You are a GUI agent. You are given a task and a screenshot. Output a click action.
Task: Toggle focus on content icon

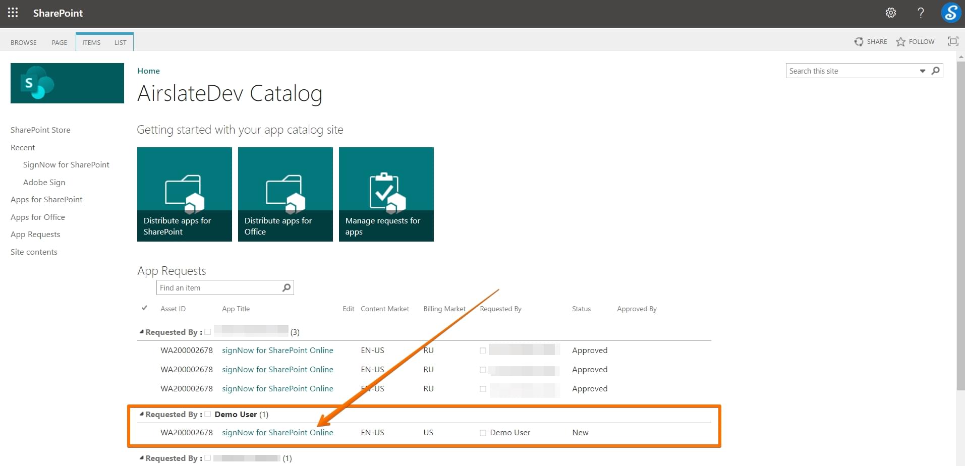click(953, 41)
